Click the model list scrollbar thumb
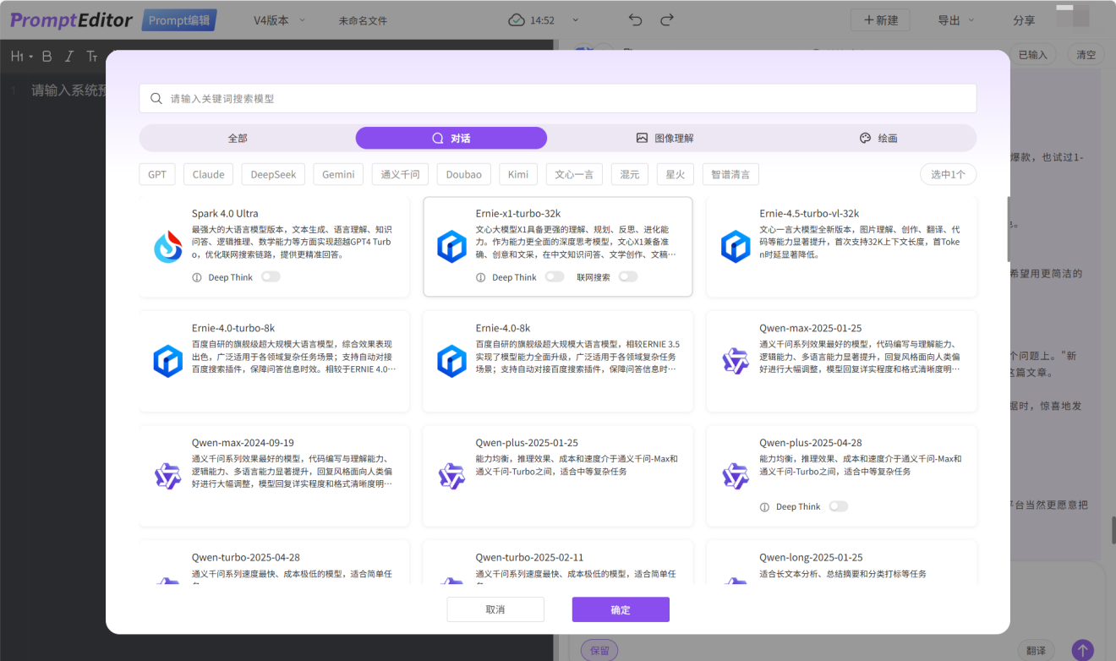 (x=1007, y=228)
